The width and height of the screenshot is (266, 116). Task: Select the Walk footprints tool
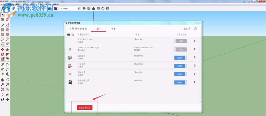point(3,100)
